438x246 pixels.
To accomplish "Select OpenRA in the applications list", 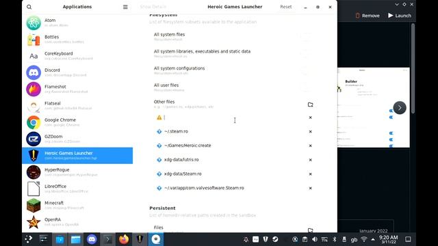I will click(77, 221).
